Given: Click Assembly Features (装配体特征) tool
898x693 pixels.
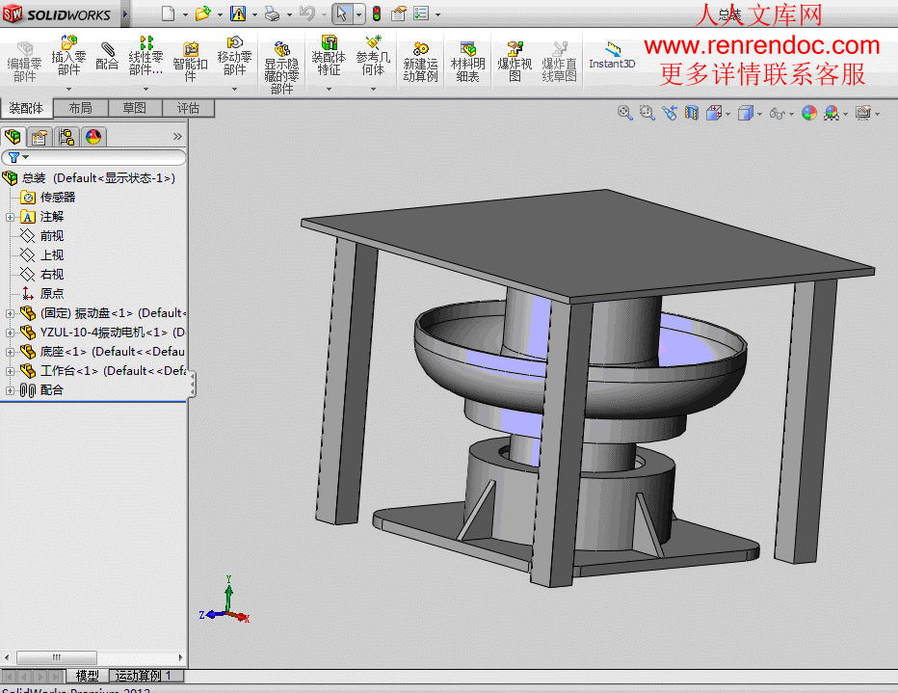Looking at the screenshot, I should (329, 56).
